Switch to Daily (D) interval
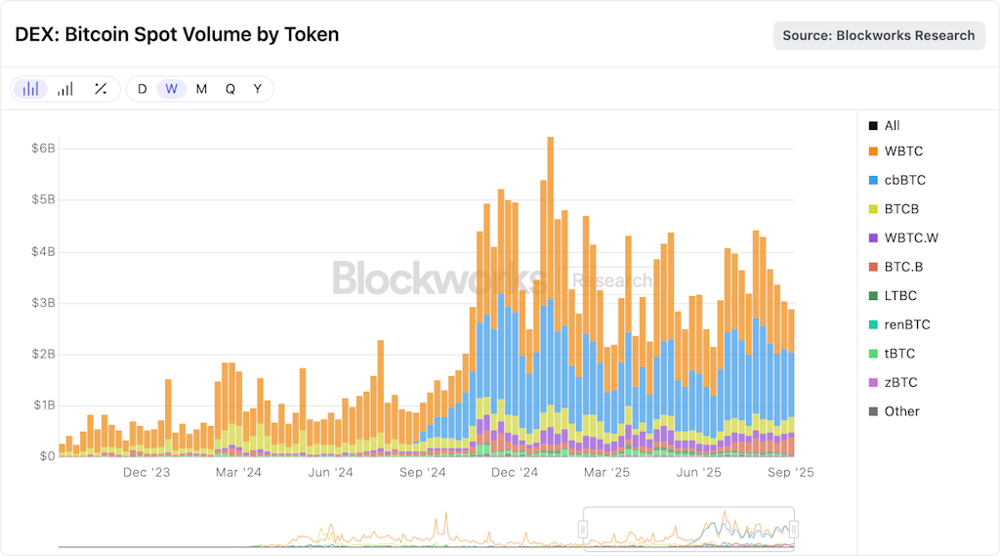This screenshot has height=556, width=1000. pyautogui.click(x=143, y=89)
